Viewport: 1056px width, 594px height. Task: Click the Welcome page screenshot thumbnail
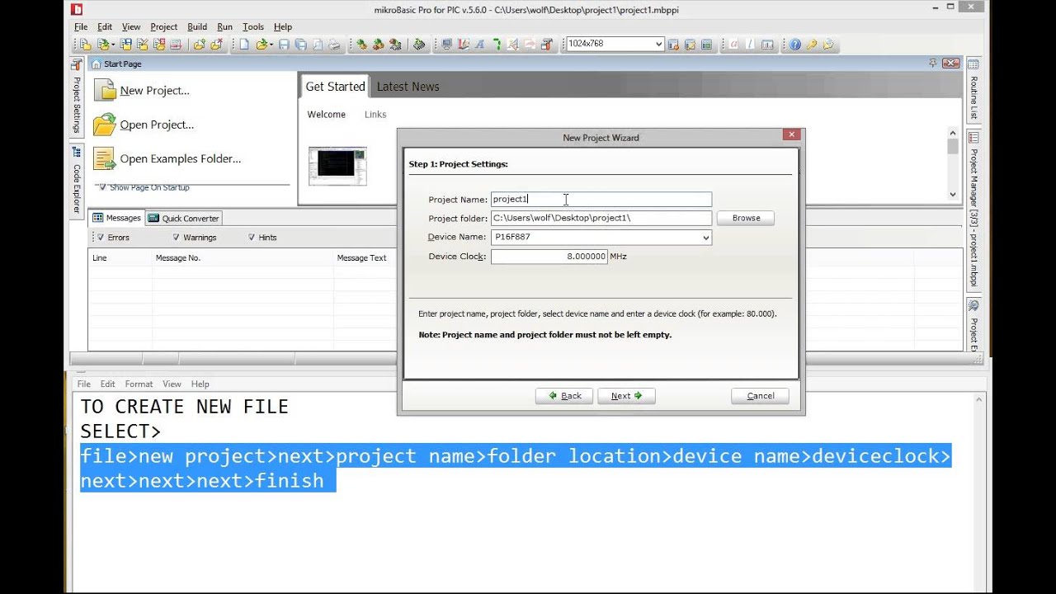click(337, 166)
